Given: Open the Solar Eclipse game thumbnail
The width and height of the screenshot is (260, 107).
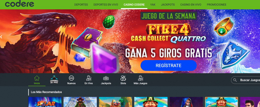Looking at the screenshot, I should click(45, 102).
